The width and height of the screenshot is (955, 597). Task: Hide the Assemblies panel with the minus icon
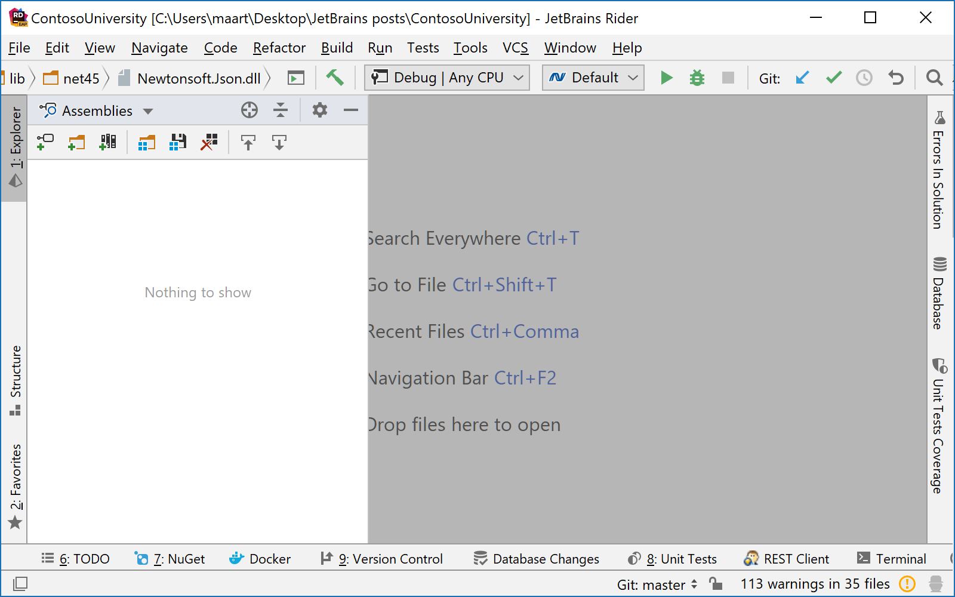[x=351, y=110]
